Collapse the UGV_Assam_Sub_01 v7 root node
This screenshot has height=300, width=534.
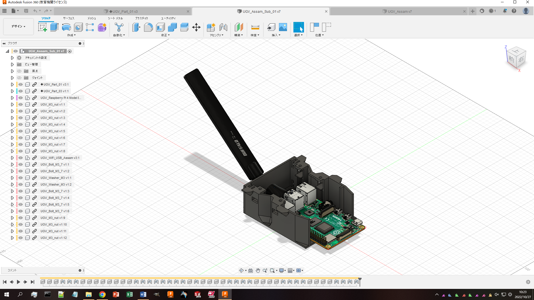coord(8,51)
